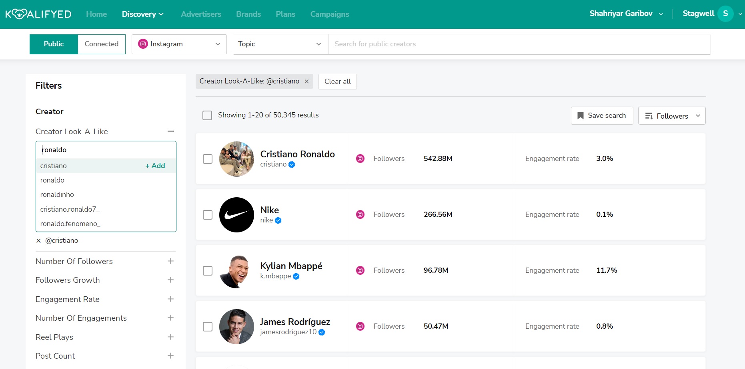
Task: Click the Instagram icon next to Cristiano Ronaldo
Action: click(360, 159)
